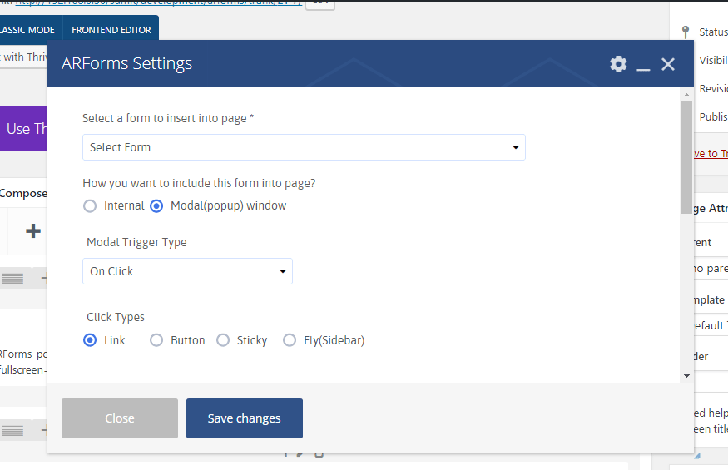This screenshot has height=470, width=728.
Task: Close ARForms Settings with the X icon
Action: [x=668, y=64]
